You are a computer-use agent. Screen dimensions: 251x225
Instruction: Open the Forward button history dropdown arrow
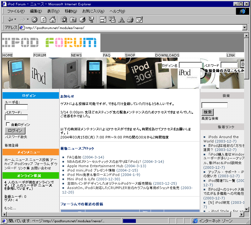click(28, 19)
